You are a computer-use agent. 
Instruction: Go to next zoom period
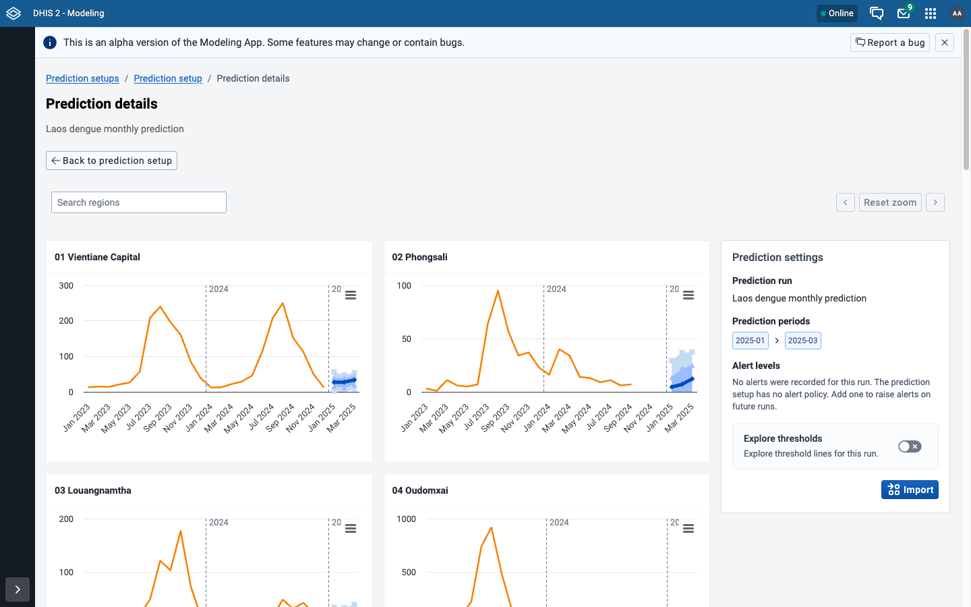coord(935,202)
